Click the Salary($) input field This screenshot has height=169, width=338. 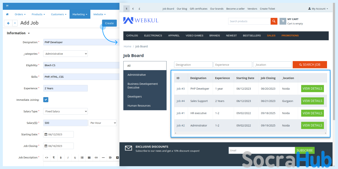pos(66,123)
